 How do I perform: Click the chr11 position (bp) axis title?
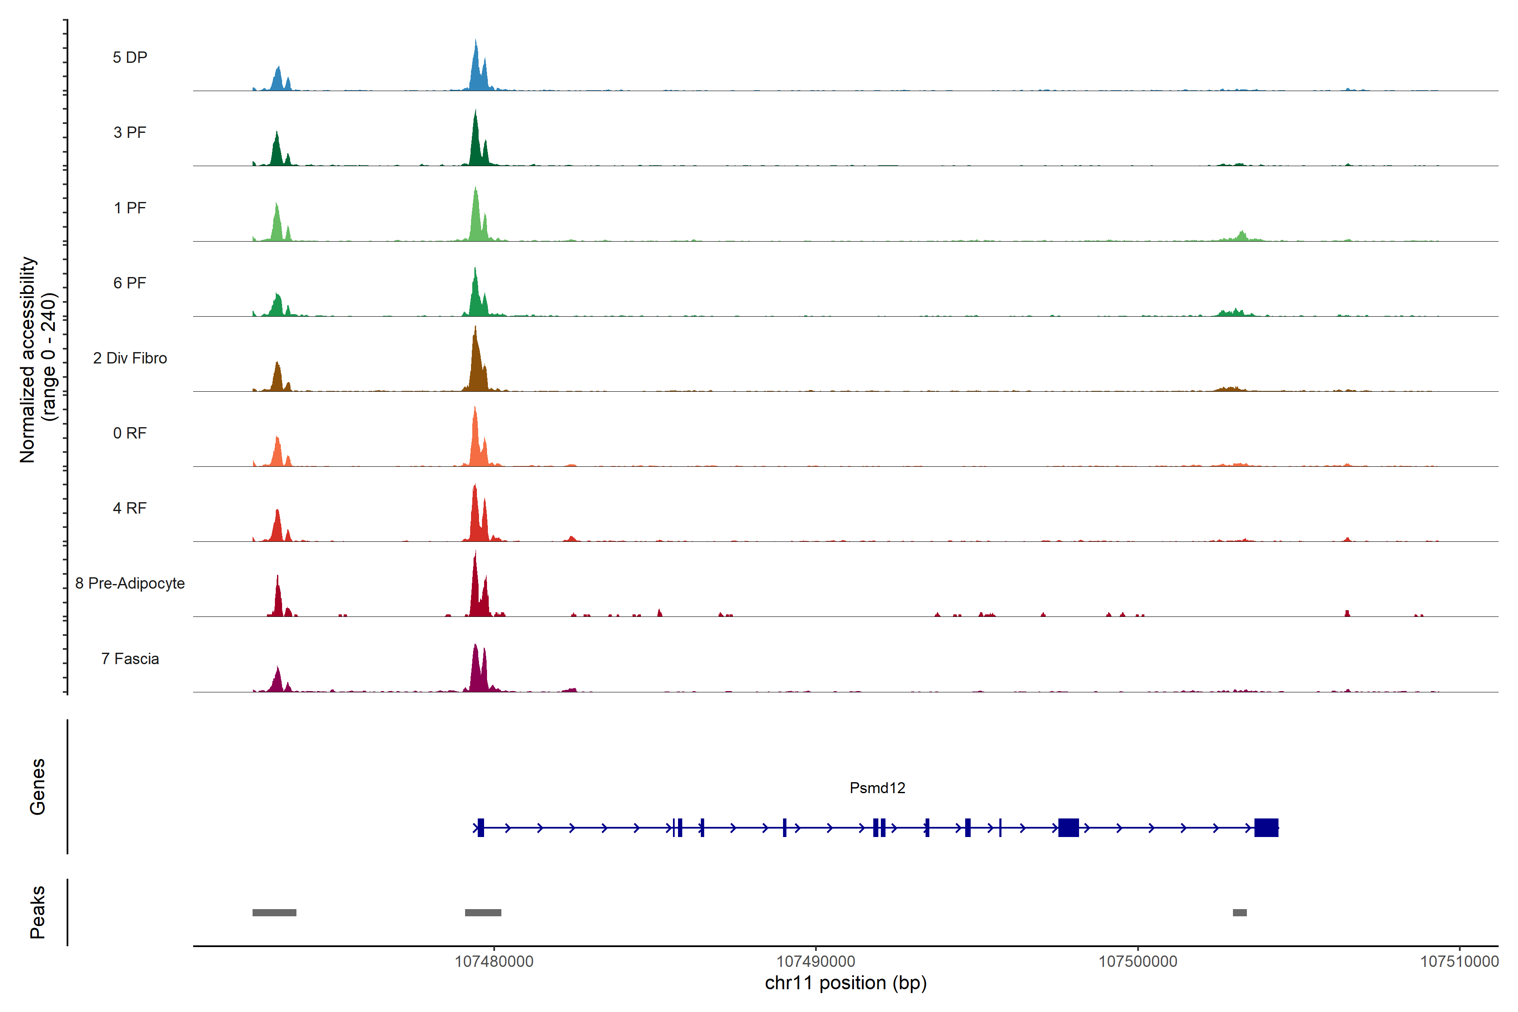tap(845, 983)
